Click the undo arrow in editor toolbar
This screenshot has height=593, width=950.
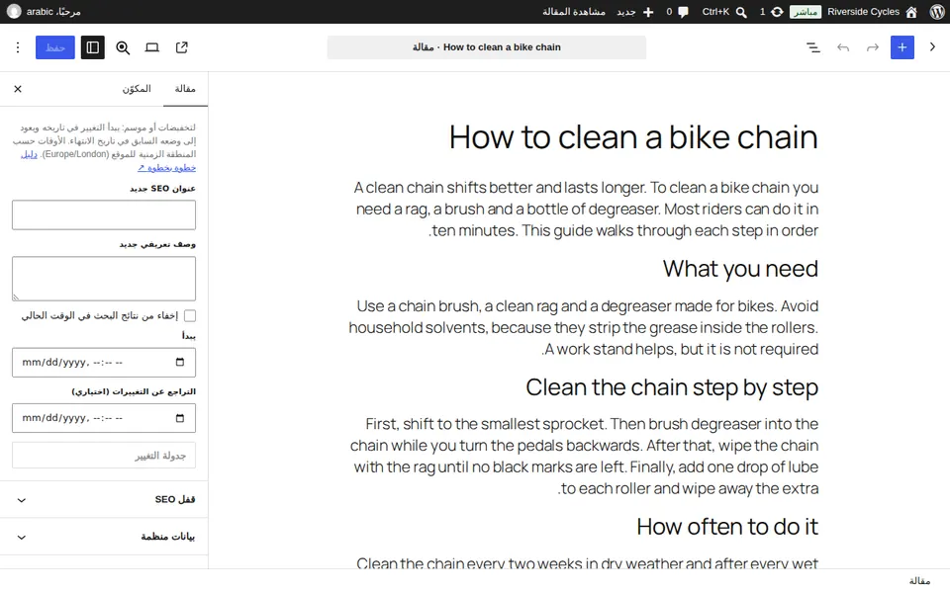pos(843,47)
